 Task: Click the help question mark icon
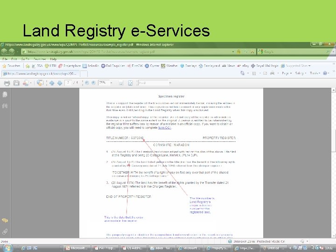point(325,73)
